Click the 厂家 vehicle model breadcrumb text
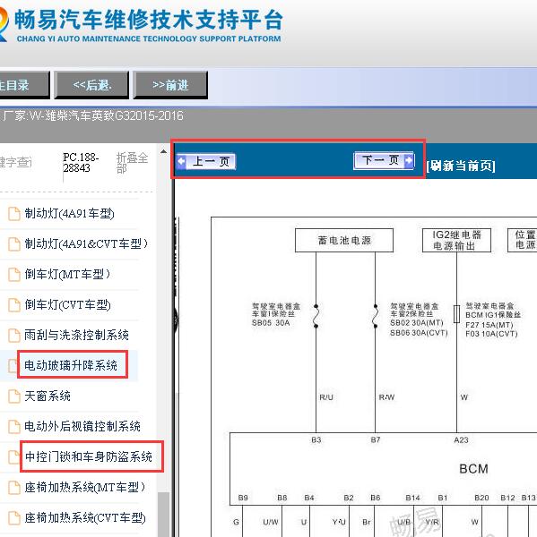The width and height of the screenshot is (537, 537). [92, 115]
